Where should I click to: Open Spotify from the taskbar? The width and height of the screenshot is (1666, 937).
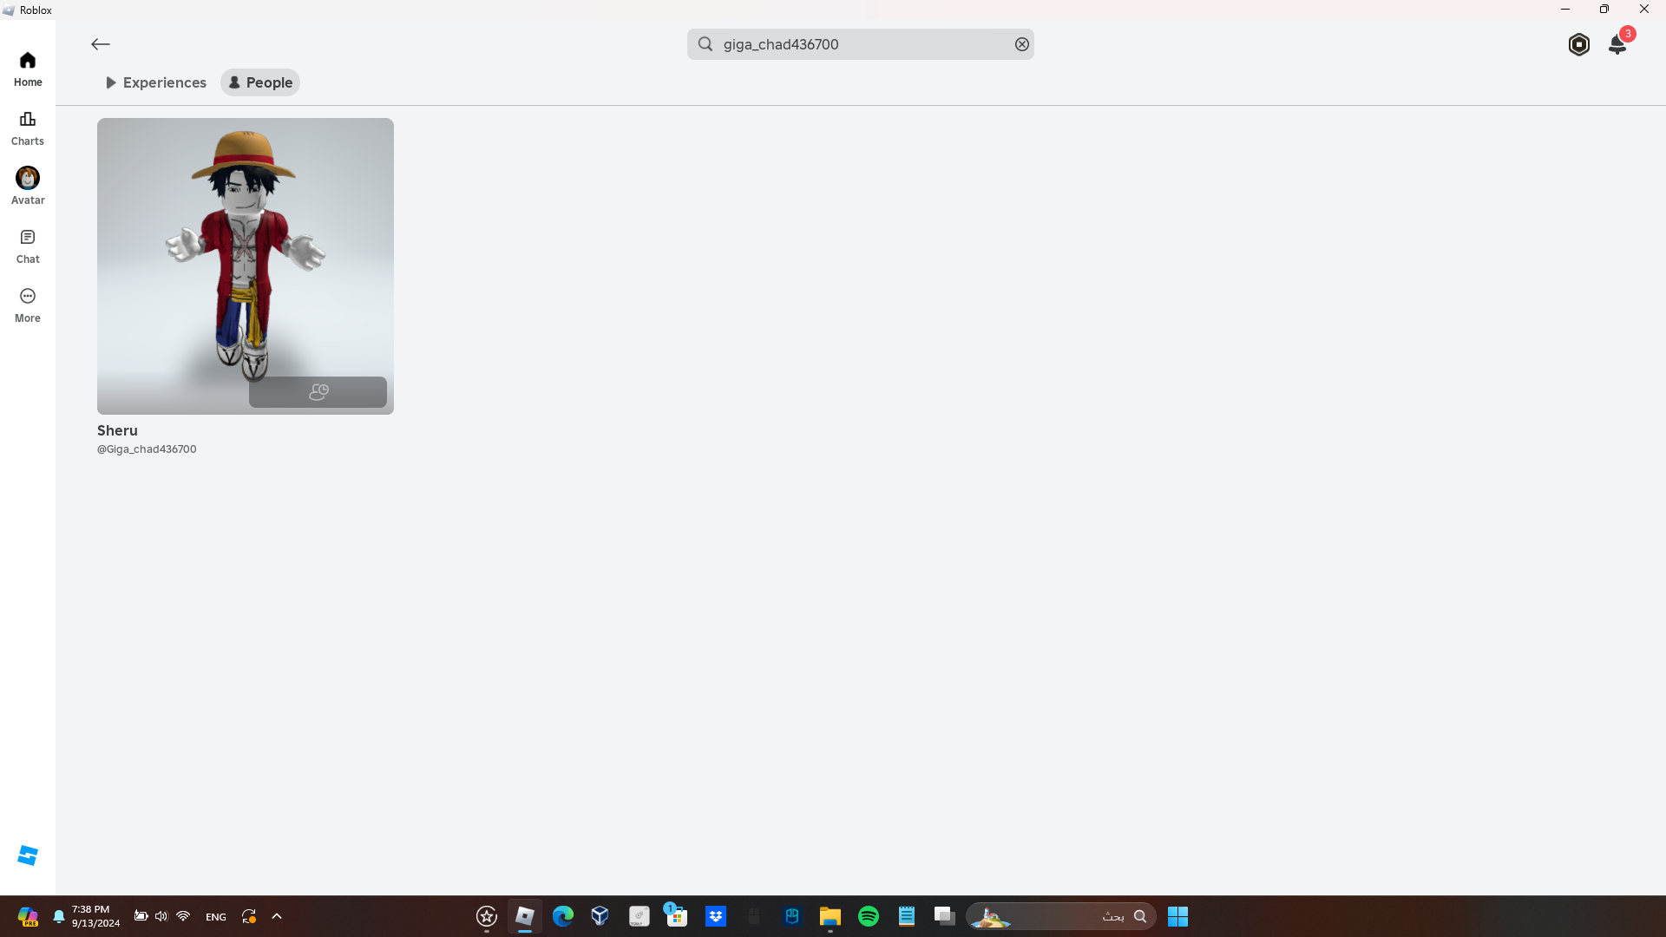pos(869,916)
